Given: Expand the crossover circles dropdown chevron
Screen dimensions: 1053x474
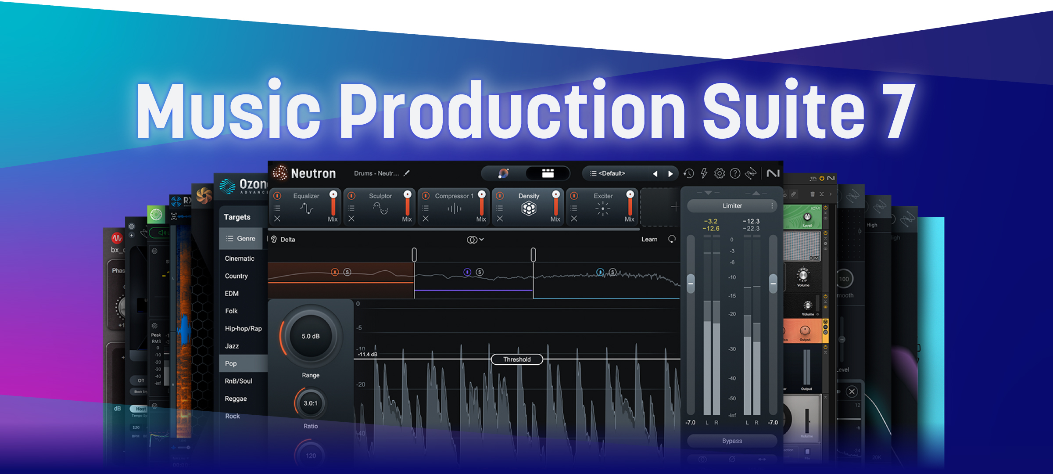Looking at the screenshot, I should 482,239.
